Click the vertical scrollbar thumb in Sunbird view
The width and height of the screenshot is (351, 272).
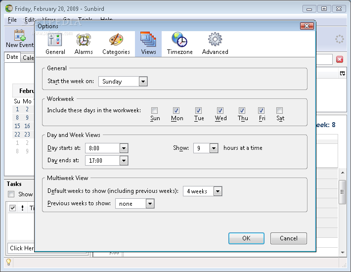coord(343,192)
